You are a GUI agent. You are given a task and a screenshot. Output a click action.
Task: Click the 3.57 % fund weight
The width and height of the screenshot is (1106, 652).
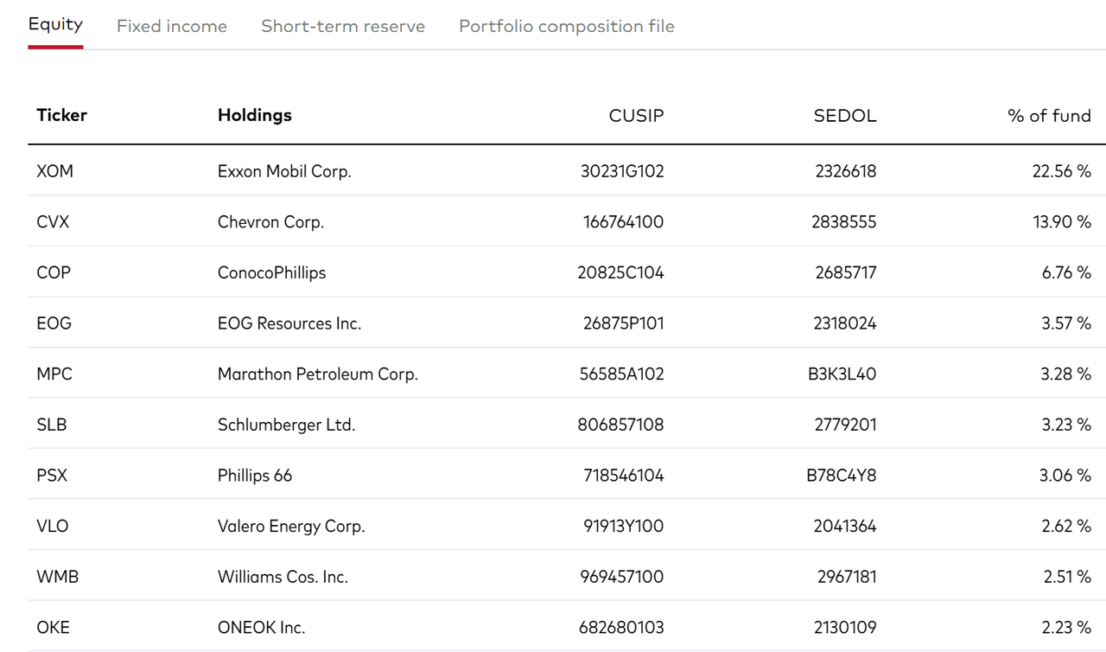click(1067, 323)
